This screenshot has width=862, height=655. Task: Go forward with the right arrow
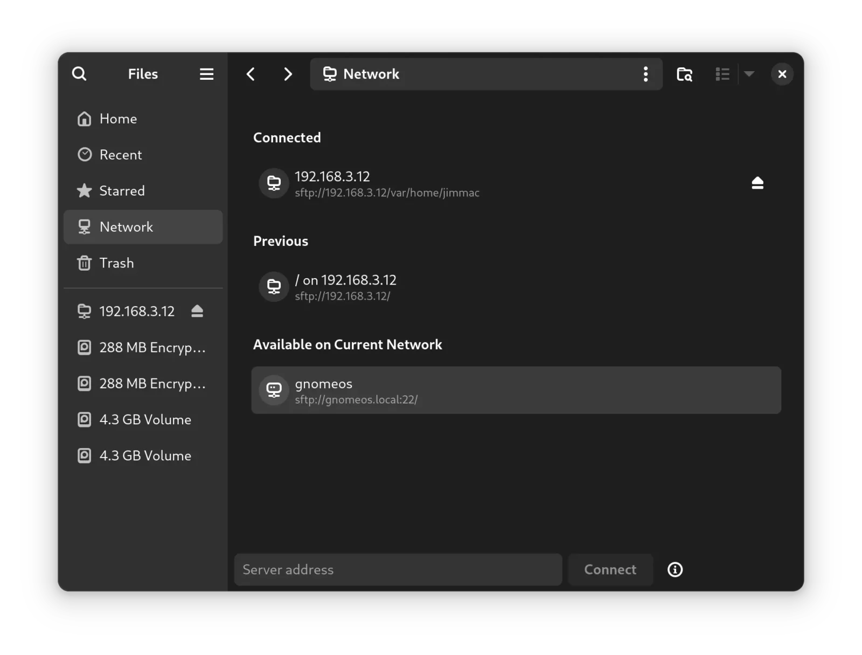[x=288, y=74]
